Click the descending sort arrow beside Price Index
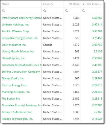The height and width of the screenshot is (126, 107). (x=84, y=4)
